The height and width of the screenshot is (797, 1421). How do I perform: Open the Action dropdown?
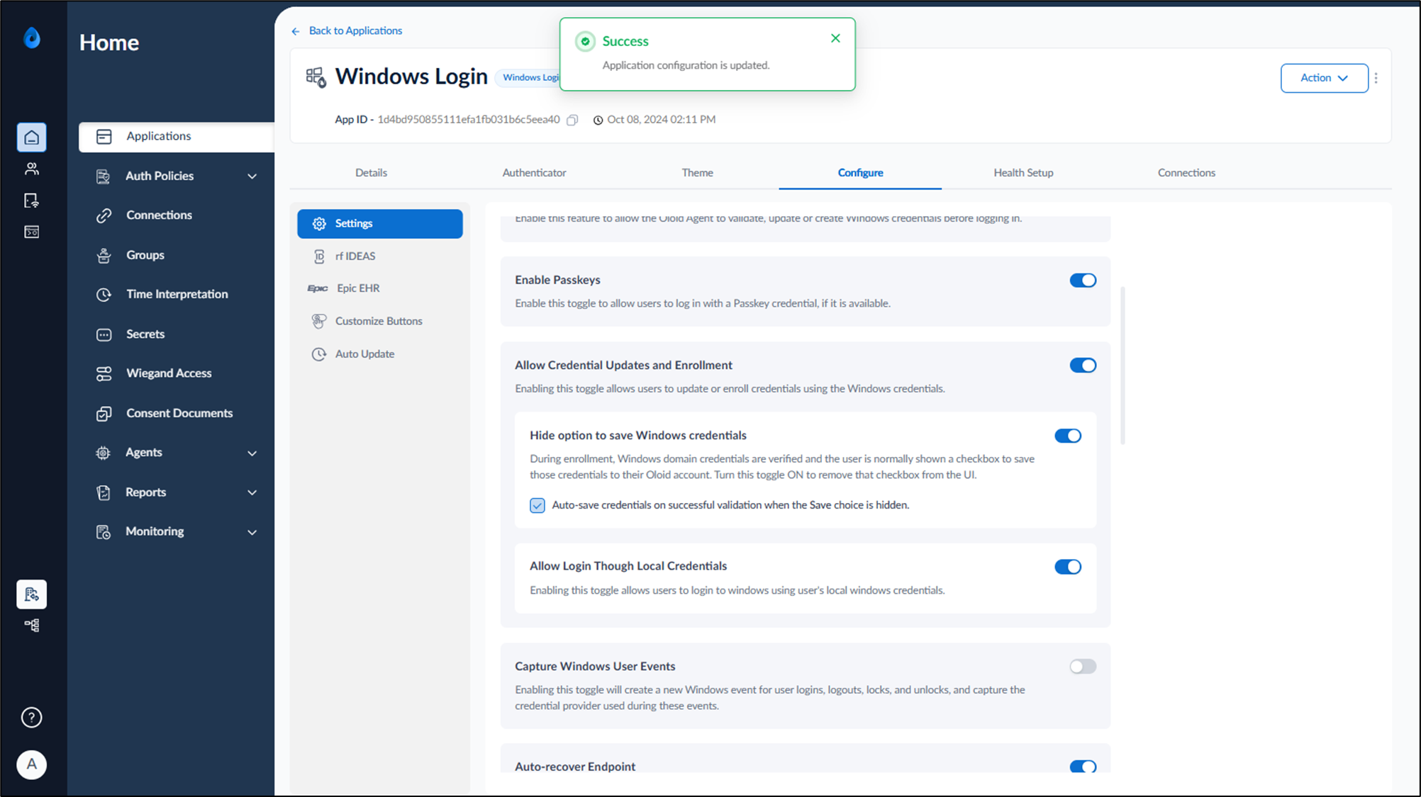click(x=1324, y=78)
